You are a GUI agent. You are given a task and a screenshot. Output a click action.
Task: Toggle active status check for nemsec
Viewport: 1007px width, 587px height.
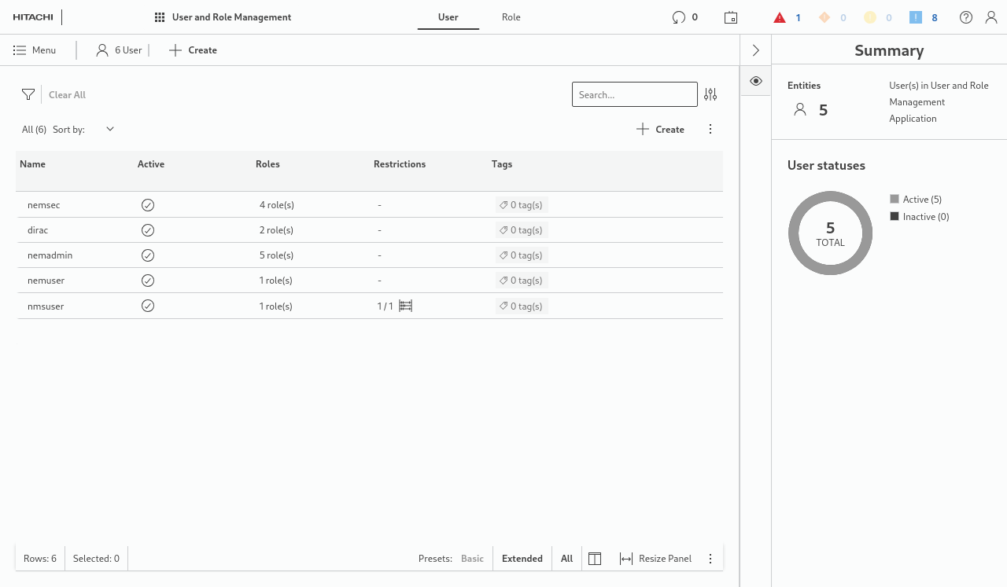coord(148,205)
